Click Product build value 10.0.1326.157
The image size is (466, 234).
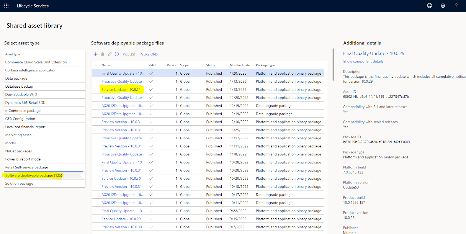pos(354,203)
